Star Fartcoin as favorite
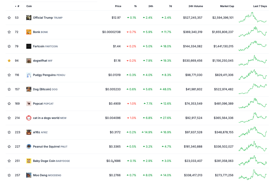The image size is (275, 181). pyautogui.click(x=9, y=46)
